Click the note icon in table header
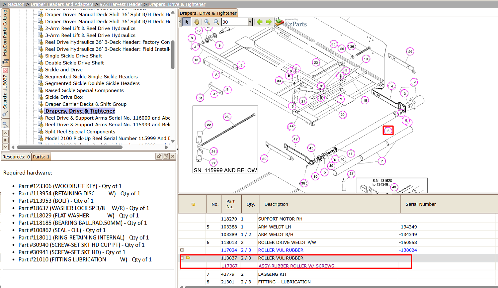The width and height of the screenshot is (498, 288). point(193,204)
